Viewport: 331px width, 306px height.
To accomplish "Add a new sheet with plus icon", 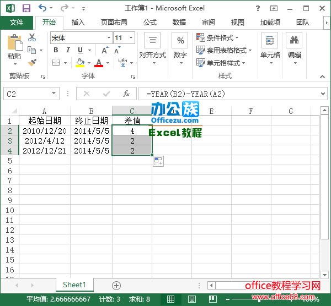I will [x=116, y=286].
